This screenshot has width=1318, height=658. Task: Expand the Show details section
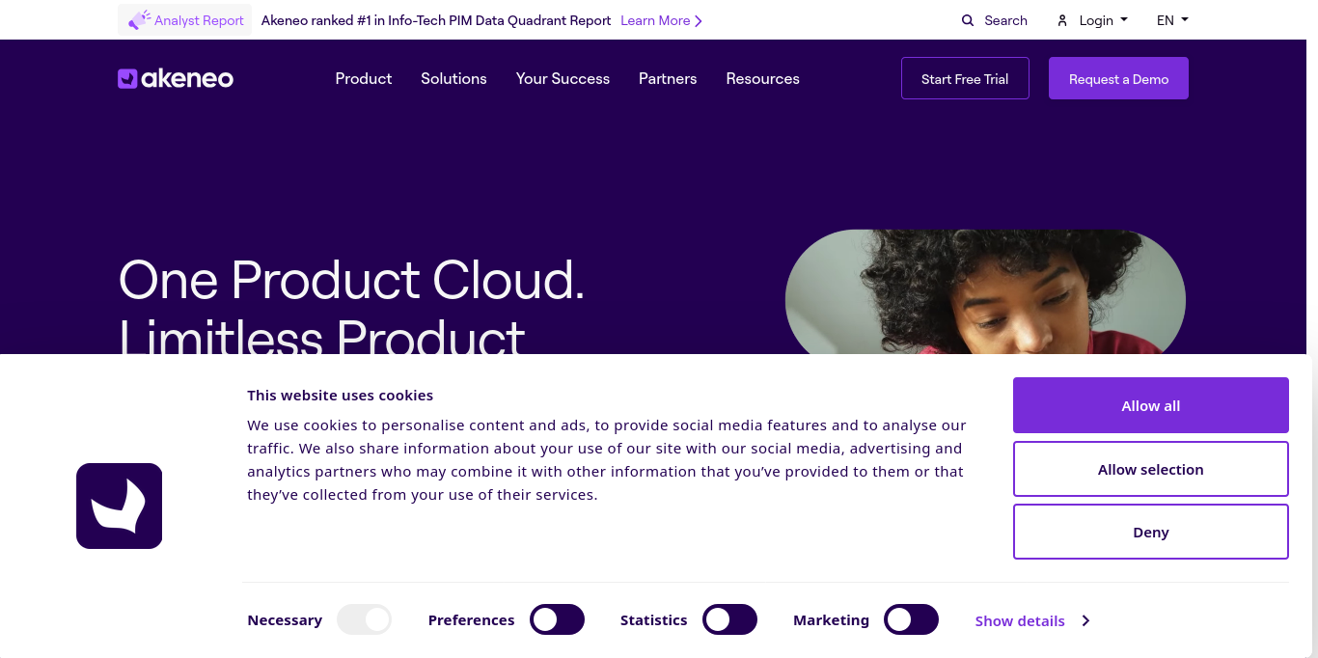click(1019, 620)
